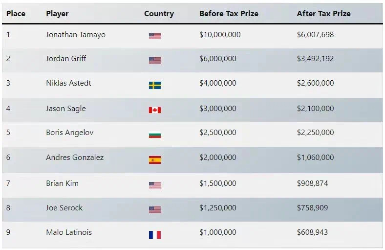Select Boris Angelov's $2,250,000 after-tax prize
This screenshot has height=250, width=385.
click(315, 133)
